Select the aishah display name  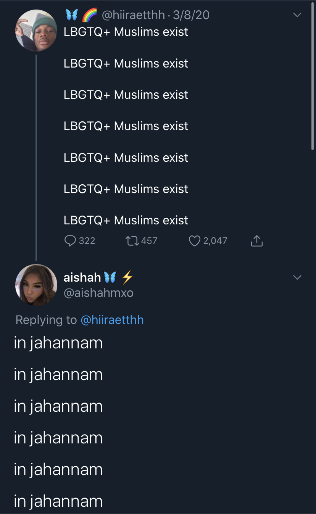82,277
